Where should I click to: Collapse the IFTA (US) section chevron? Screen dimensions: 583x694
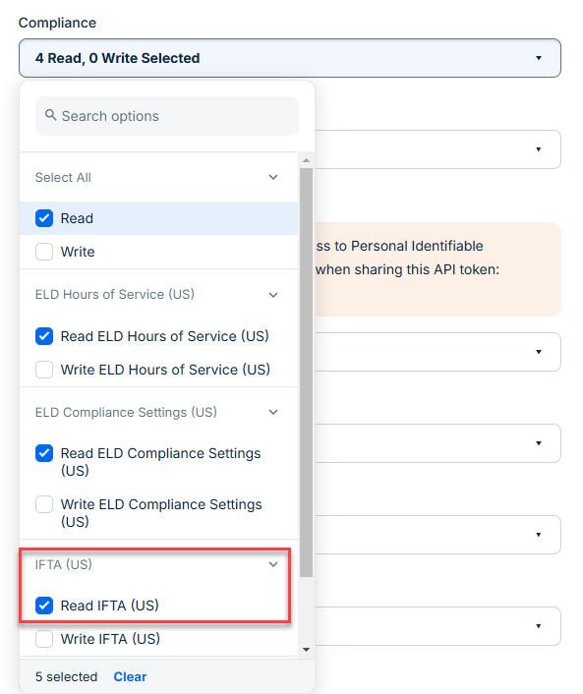[x=273, y=564]
